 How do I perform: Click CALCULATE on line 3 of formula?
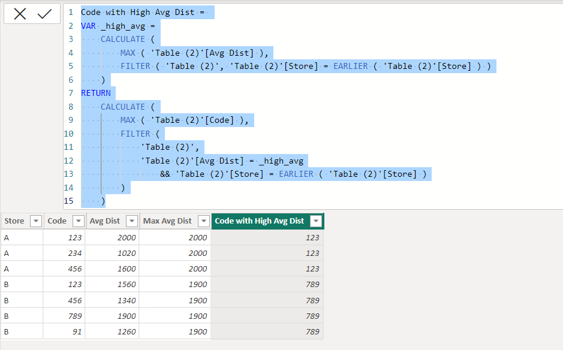point(123,39)
